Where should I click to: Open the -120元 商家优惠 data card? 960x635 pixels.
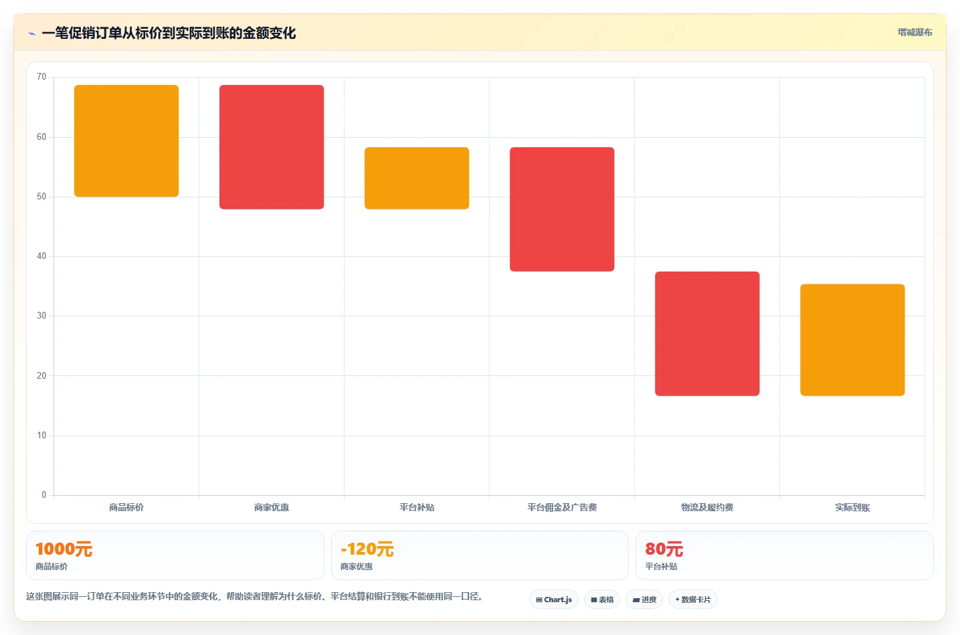(x=480, y=555)
